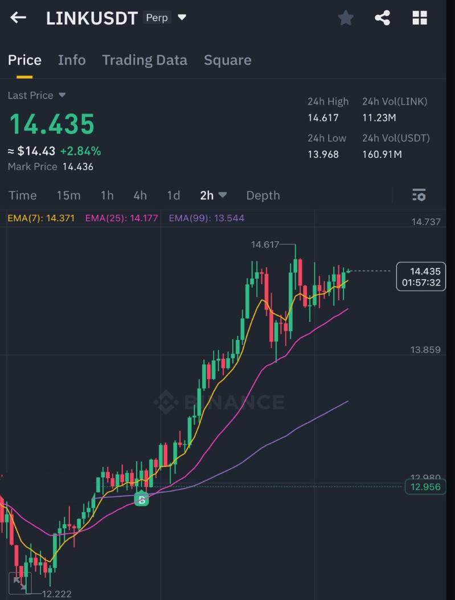Viewport: 455px width, 600px height.
Task: Tap the back arrow icon
Action: [x=18, y=18]
